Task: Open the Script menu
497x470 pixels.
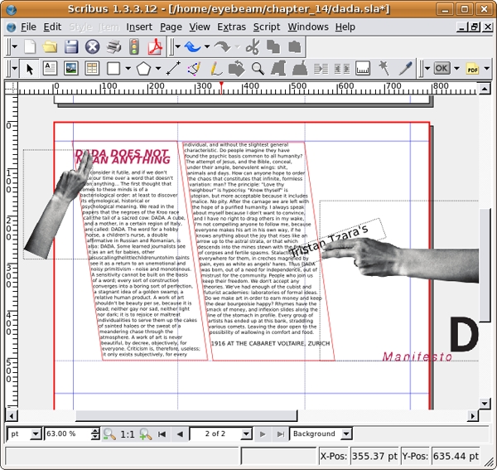Action: [x=267, y=27]
